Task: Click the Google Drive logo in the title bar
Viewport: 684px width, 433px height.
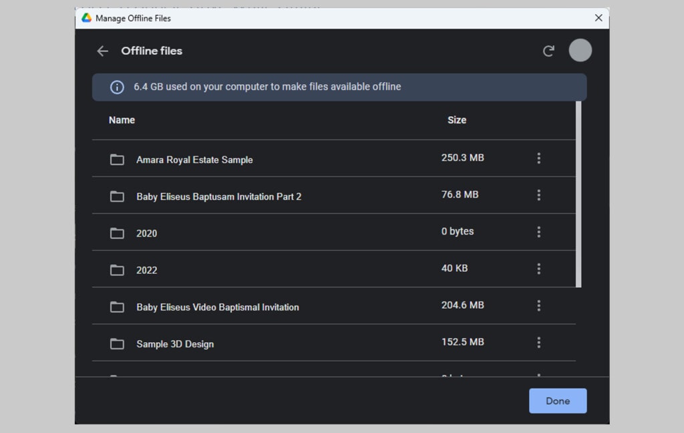Action: [x=86, y=18]
